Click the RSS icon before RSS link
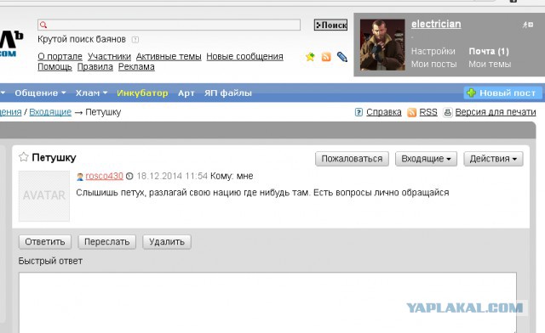Viewport: 545px width, 333px height. [411, 112]
